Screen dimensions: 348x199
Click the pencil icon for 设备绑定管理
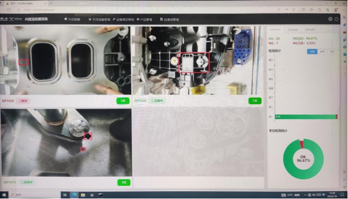tap(114, 19)
